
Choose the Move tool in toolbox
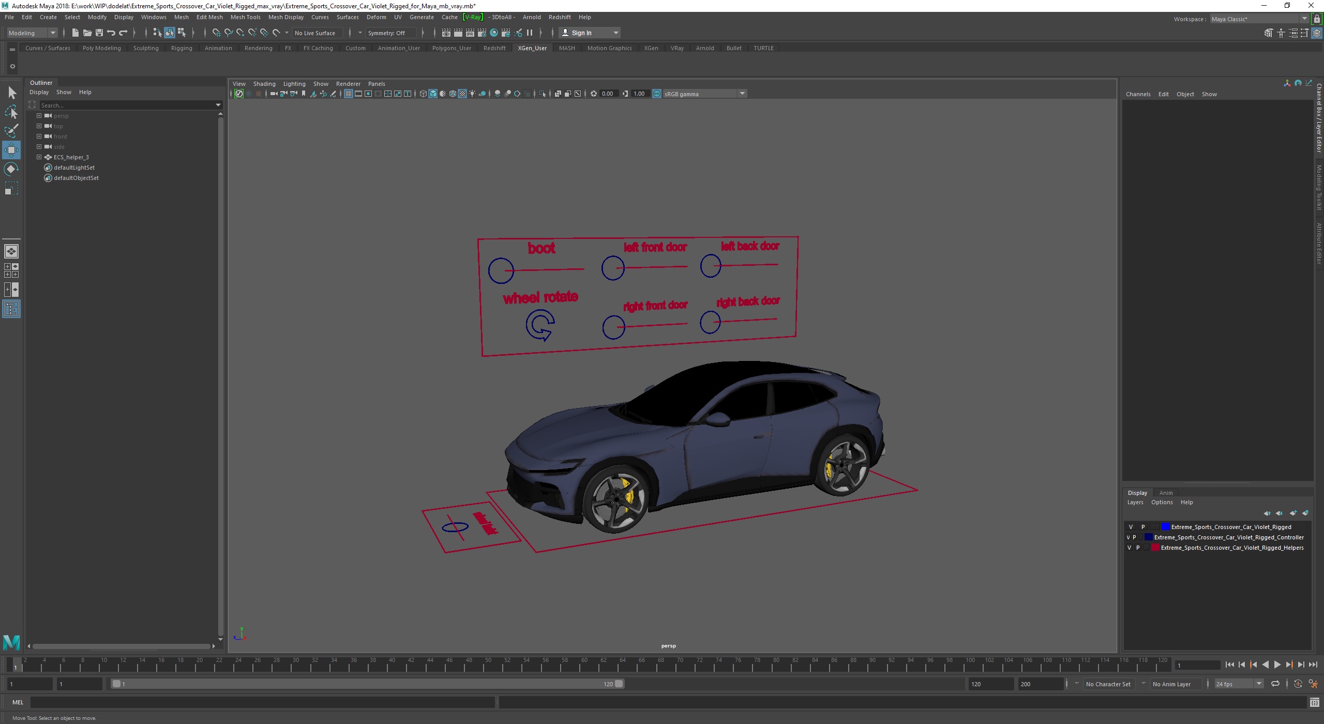(x=11, y=150)
